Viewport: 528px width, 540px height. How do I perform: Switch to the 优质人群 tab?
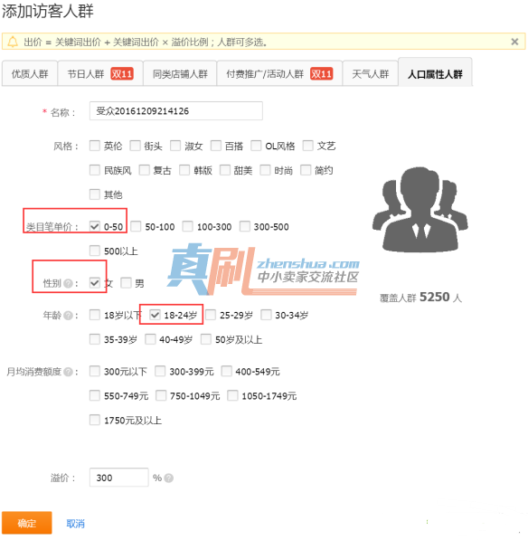point(30,73)
